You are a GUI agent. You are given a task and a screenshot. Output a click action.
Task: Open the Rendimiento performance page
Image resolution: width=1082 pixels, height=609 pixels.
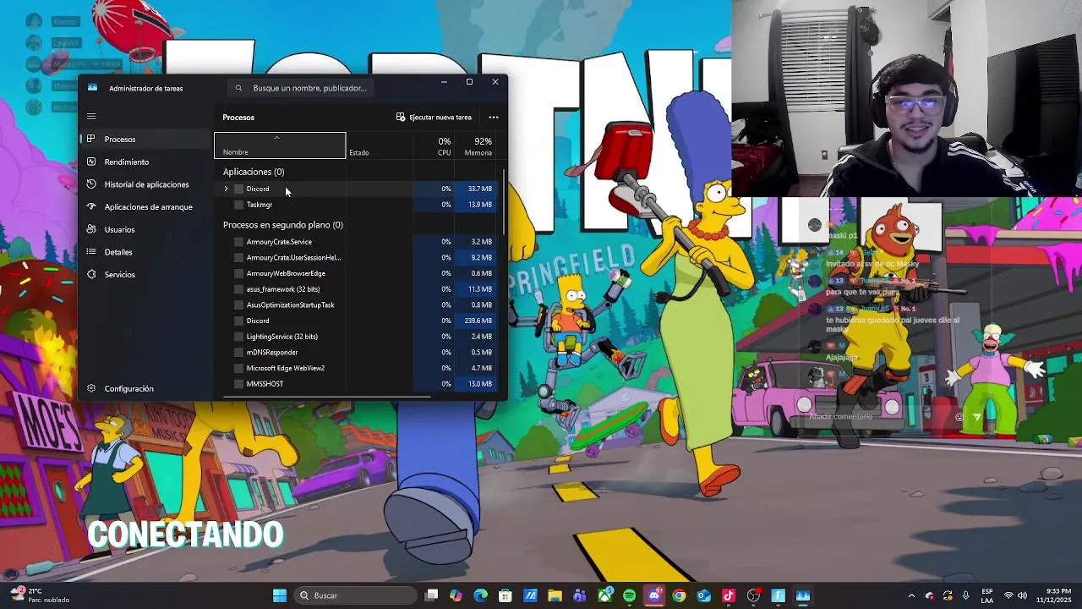145,162
